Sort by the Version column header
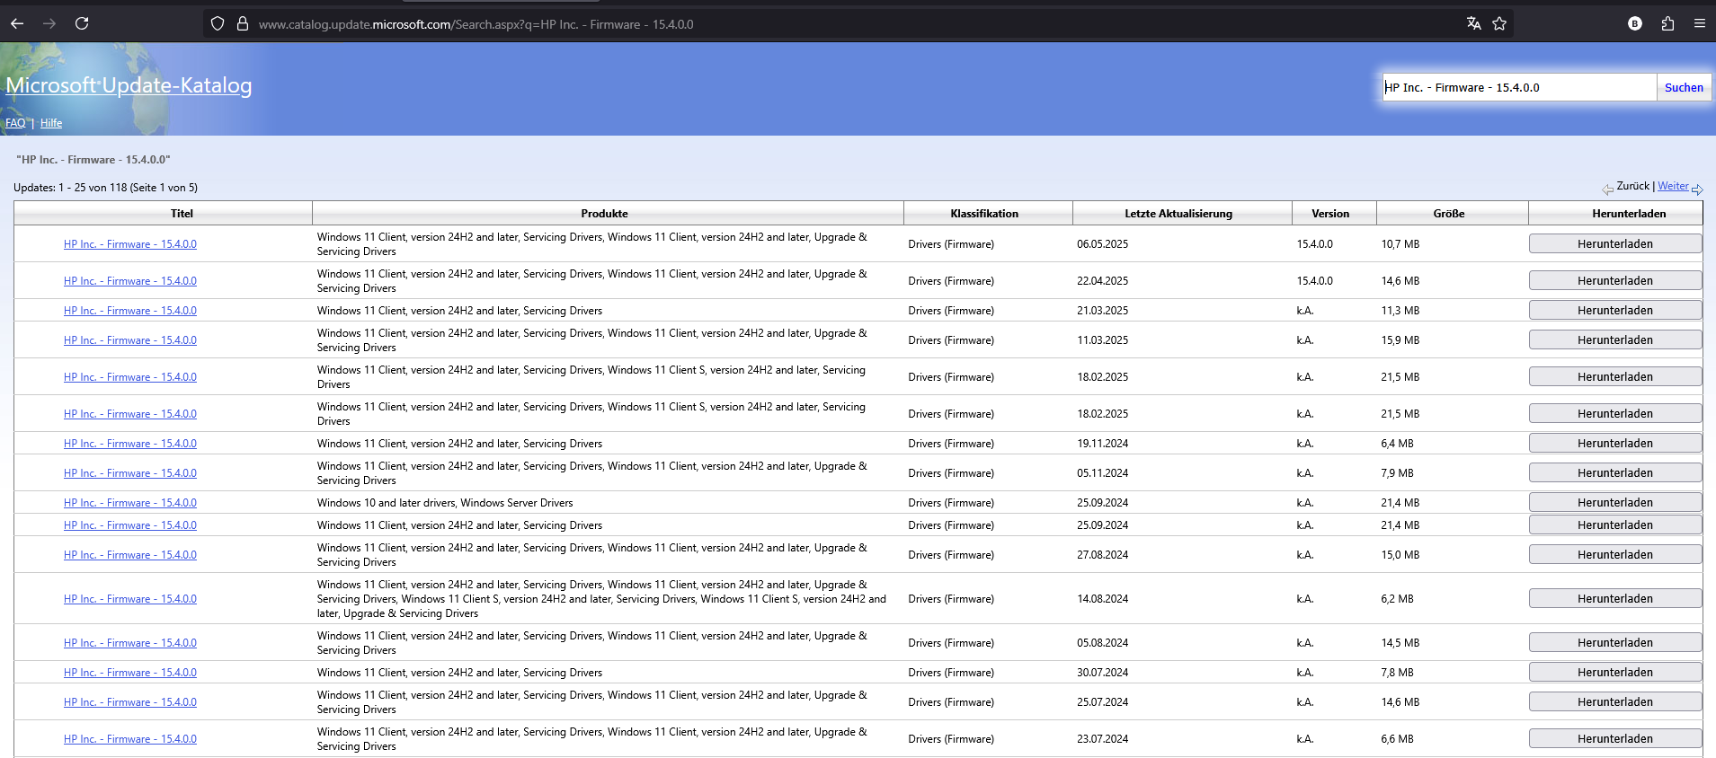The image size is (1716, 758). click(x=1330, y=214)
